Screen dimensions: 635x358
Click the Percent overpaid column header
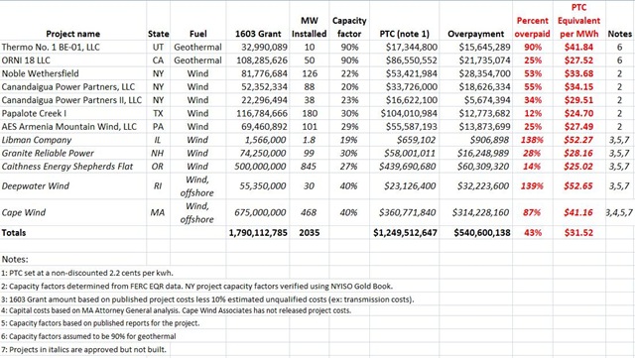pos(532,27)
